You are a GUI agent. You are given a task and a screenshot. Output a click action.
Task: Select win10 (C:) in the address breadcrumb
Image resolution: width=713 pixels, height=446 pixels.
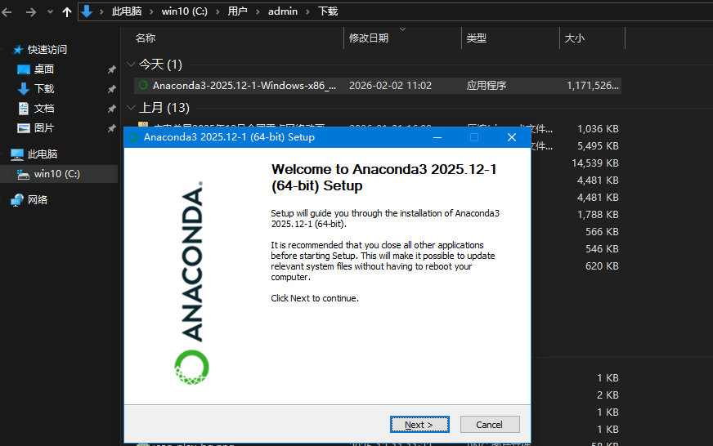[x=184, y=11]
